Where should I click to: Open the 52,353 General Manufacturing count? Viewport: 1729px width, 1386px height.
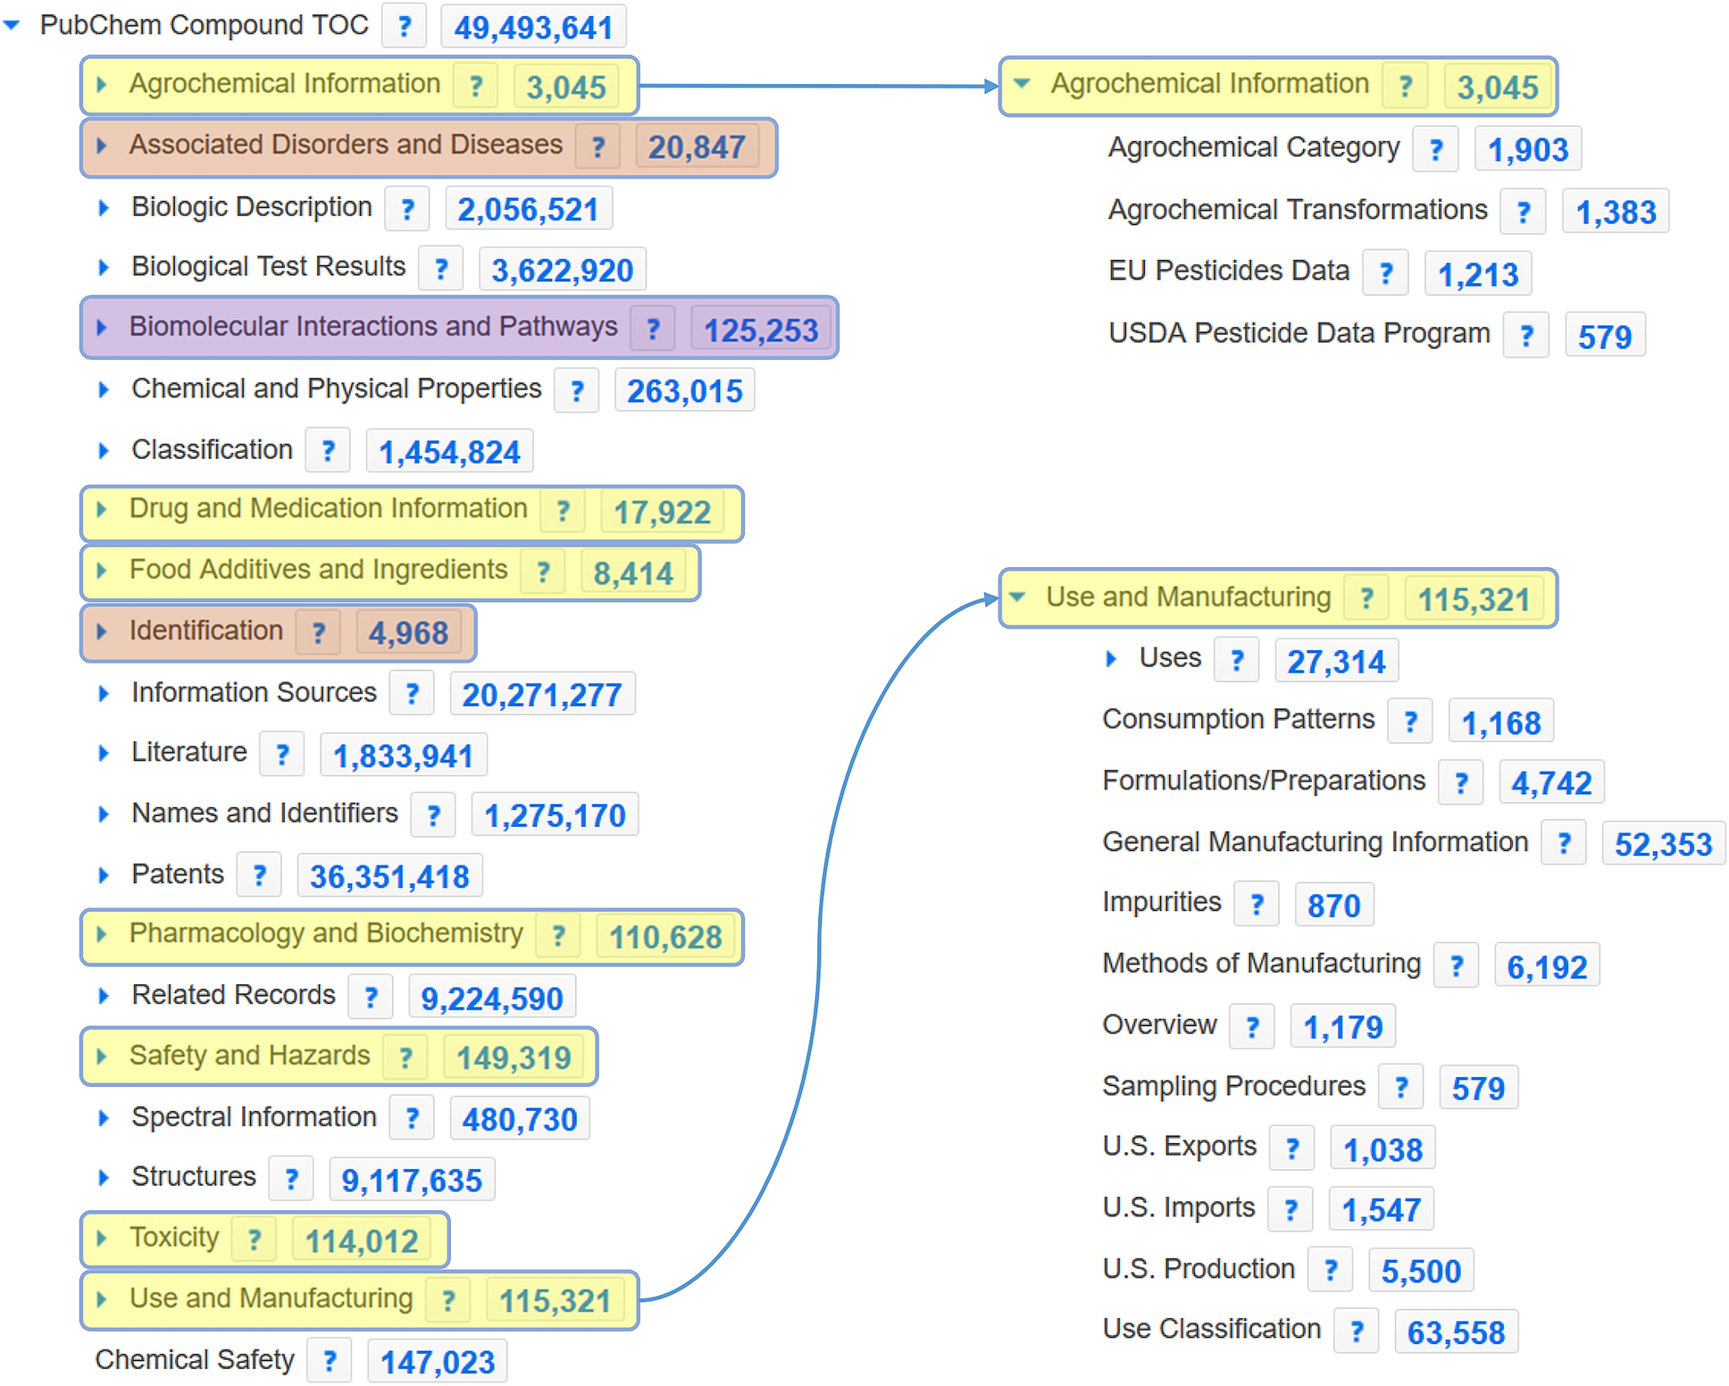[x=1663, y=844]
